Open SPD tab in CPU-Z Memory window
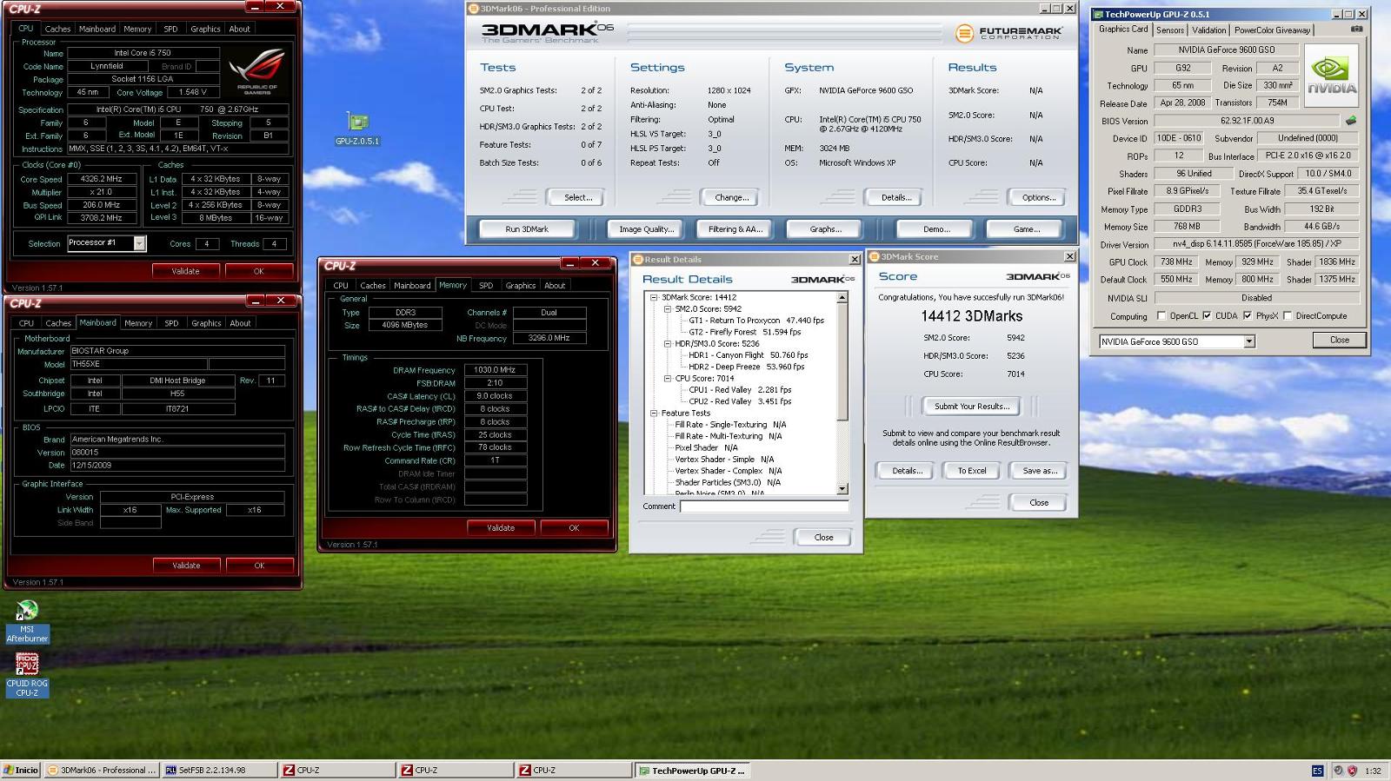1391x781 pixels. (486, 285)
